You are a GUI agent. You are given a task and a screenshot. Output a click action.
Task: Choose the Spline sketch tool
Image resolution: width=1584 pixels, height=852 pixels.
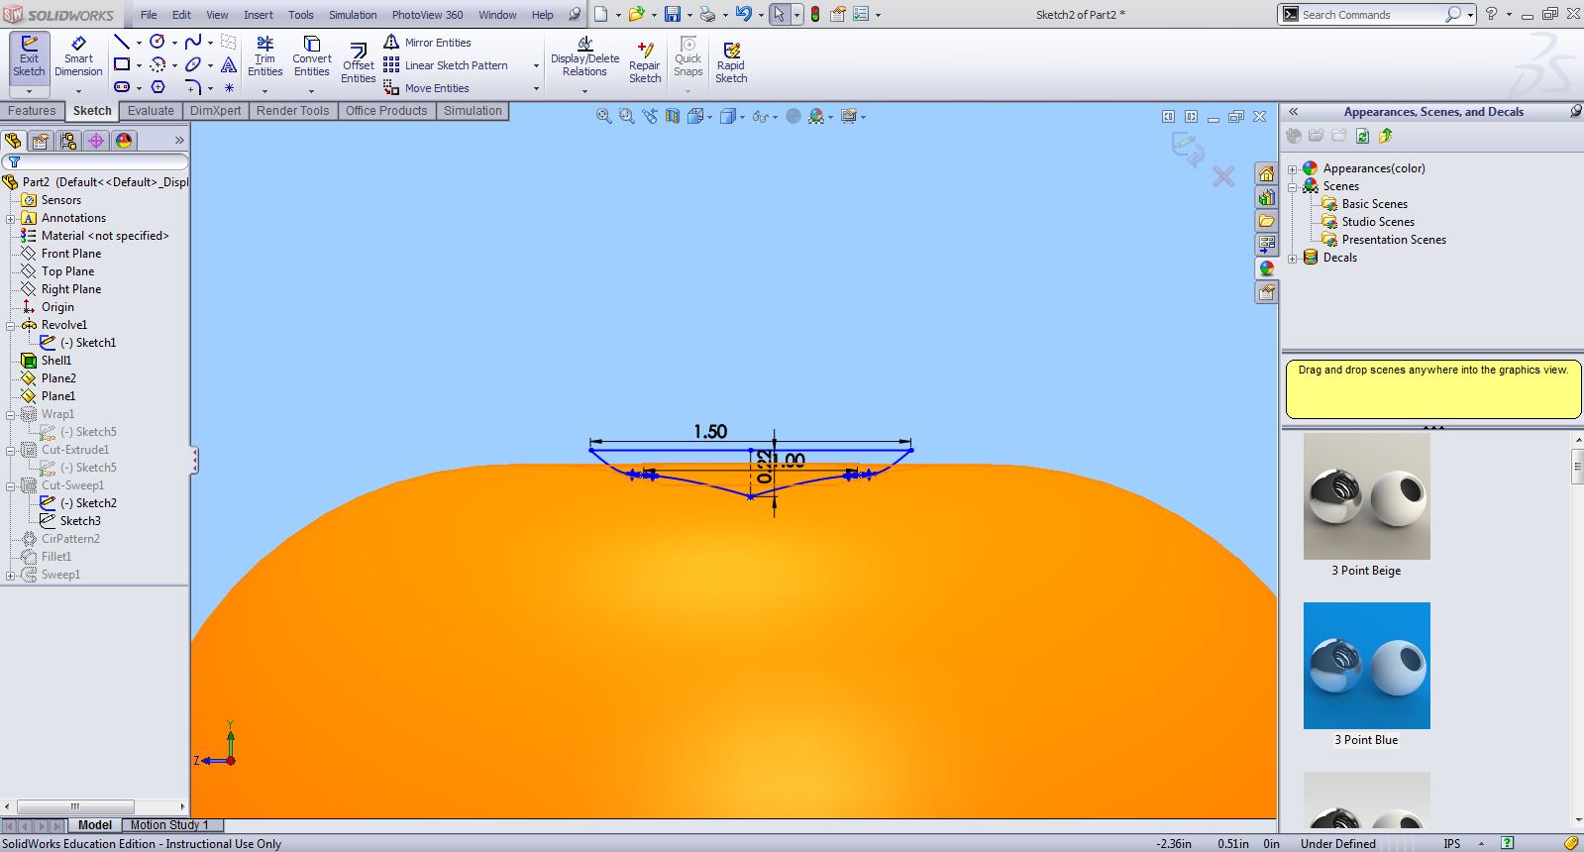coord(193,42)
